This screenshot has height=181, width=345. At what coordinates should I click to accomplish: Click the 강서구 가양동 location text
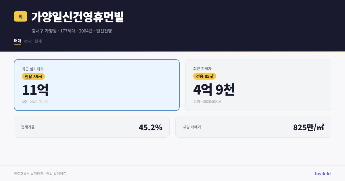pyautogui.click(x=43, y=31)
